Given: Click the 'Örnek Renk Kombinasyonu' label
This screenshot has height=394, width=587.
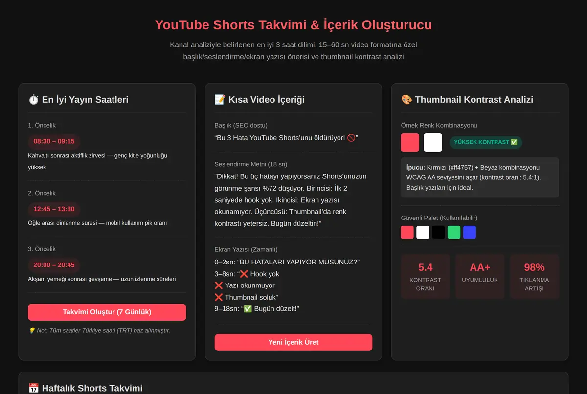Looking at the screenshot, I should pyautogui.click(x=439, y=125).
